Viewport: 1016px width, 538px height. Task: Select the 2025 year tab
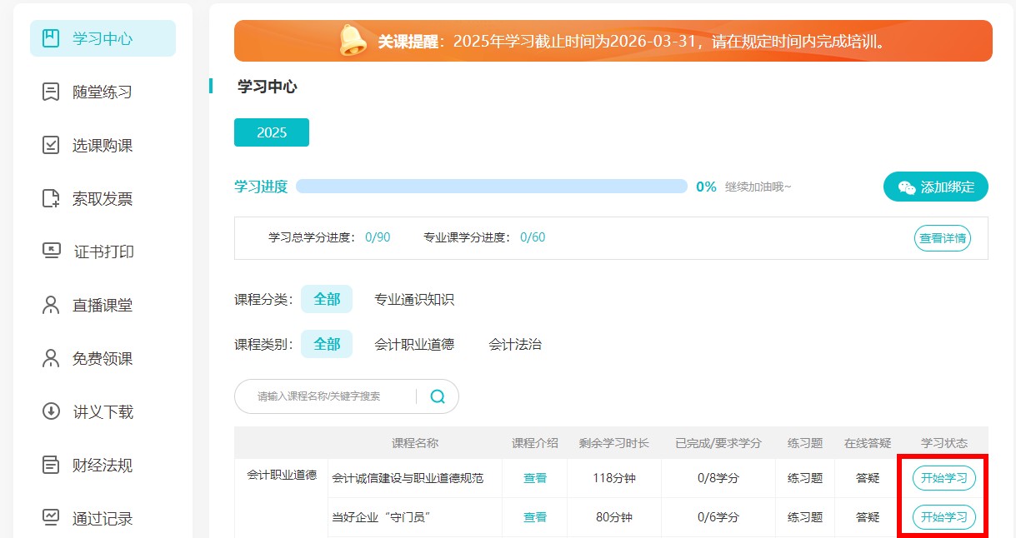(272, 132)
